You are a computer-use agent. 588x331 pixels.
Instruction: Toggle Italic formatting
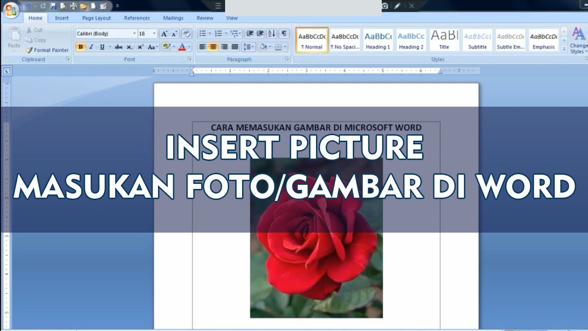[x=91, y=47]
